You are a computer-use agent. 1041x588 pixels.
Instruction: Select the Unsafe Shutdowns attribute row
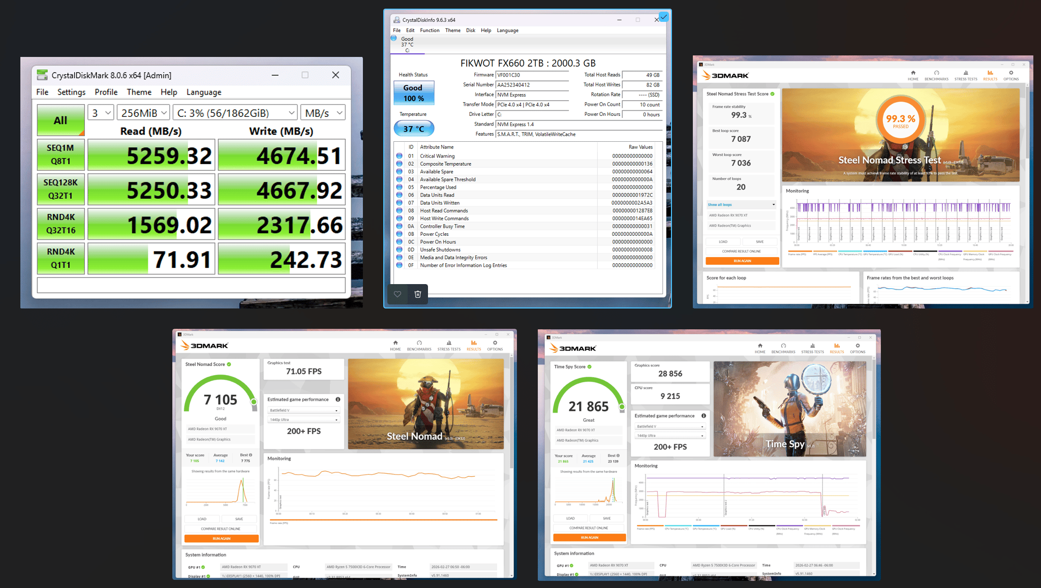(x=526, y=250)
